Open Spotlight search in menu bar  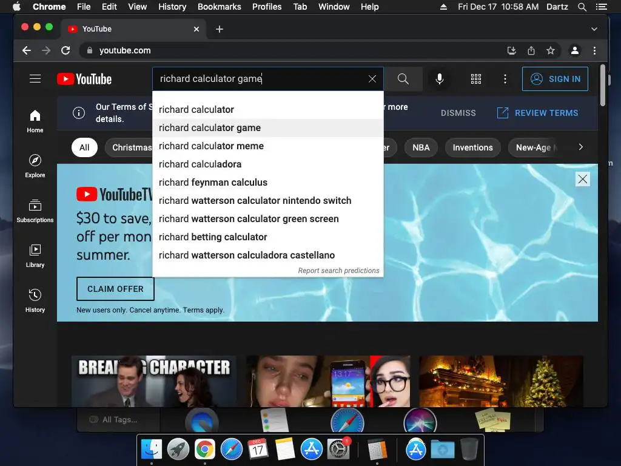(x=582, y=7)
